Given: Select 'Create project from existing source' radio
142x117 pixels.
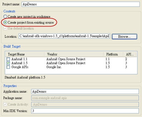Looking at the screenshot, I should 5,23.
